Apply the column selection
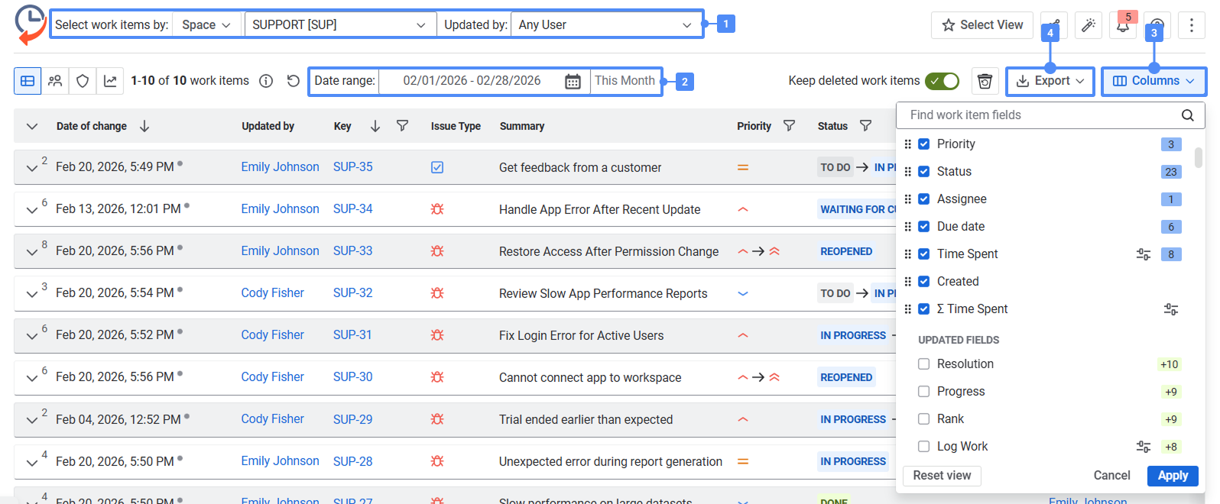 (x=1173, y=476)
